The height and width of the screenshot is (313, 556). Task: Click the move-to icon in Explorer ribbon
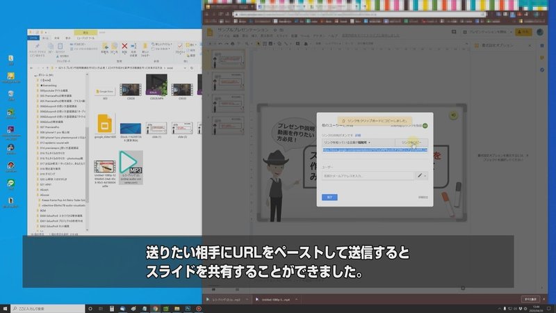tap(105, 46)
